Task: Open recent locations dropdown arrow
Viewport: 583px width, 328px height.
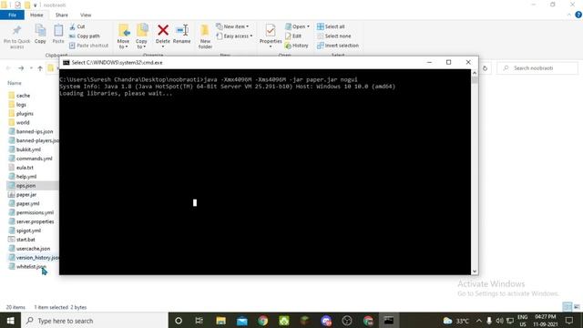Action: click(x=31, y=68)
